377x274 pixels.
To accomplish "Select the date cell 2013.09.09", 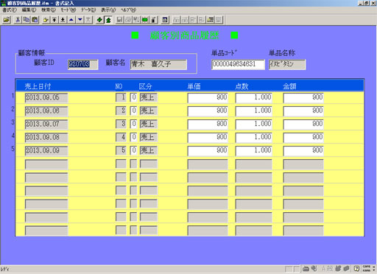I will pyautogui.click(x=46, y=150).
